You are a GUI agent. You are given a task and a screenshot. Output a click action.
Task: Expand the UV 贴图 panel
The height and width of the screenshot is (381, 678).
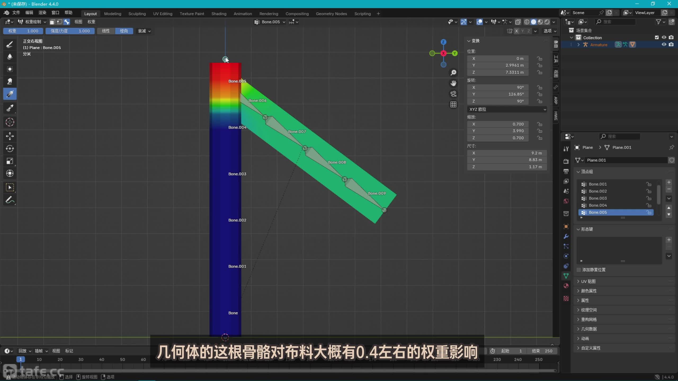(588, 281)
